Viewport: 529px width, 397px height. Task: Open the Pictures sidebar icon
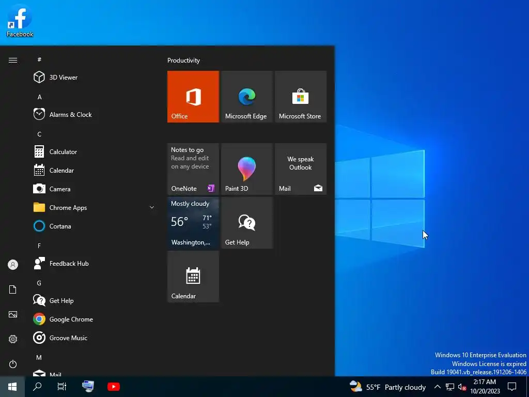13,314
